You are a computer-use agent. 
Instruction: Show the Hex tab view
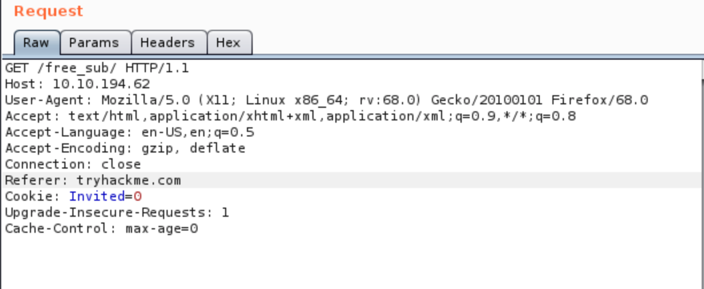point(228,42)
